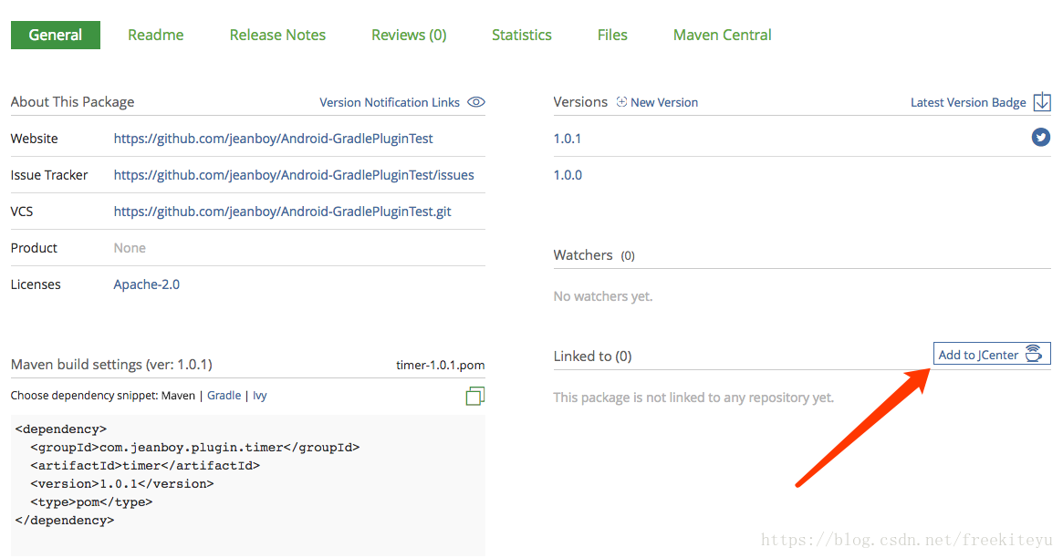Click the Linked to (0) heading
Screen dimensions: 1063x558
pos(592,356)
